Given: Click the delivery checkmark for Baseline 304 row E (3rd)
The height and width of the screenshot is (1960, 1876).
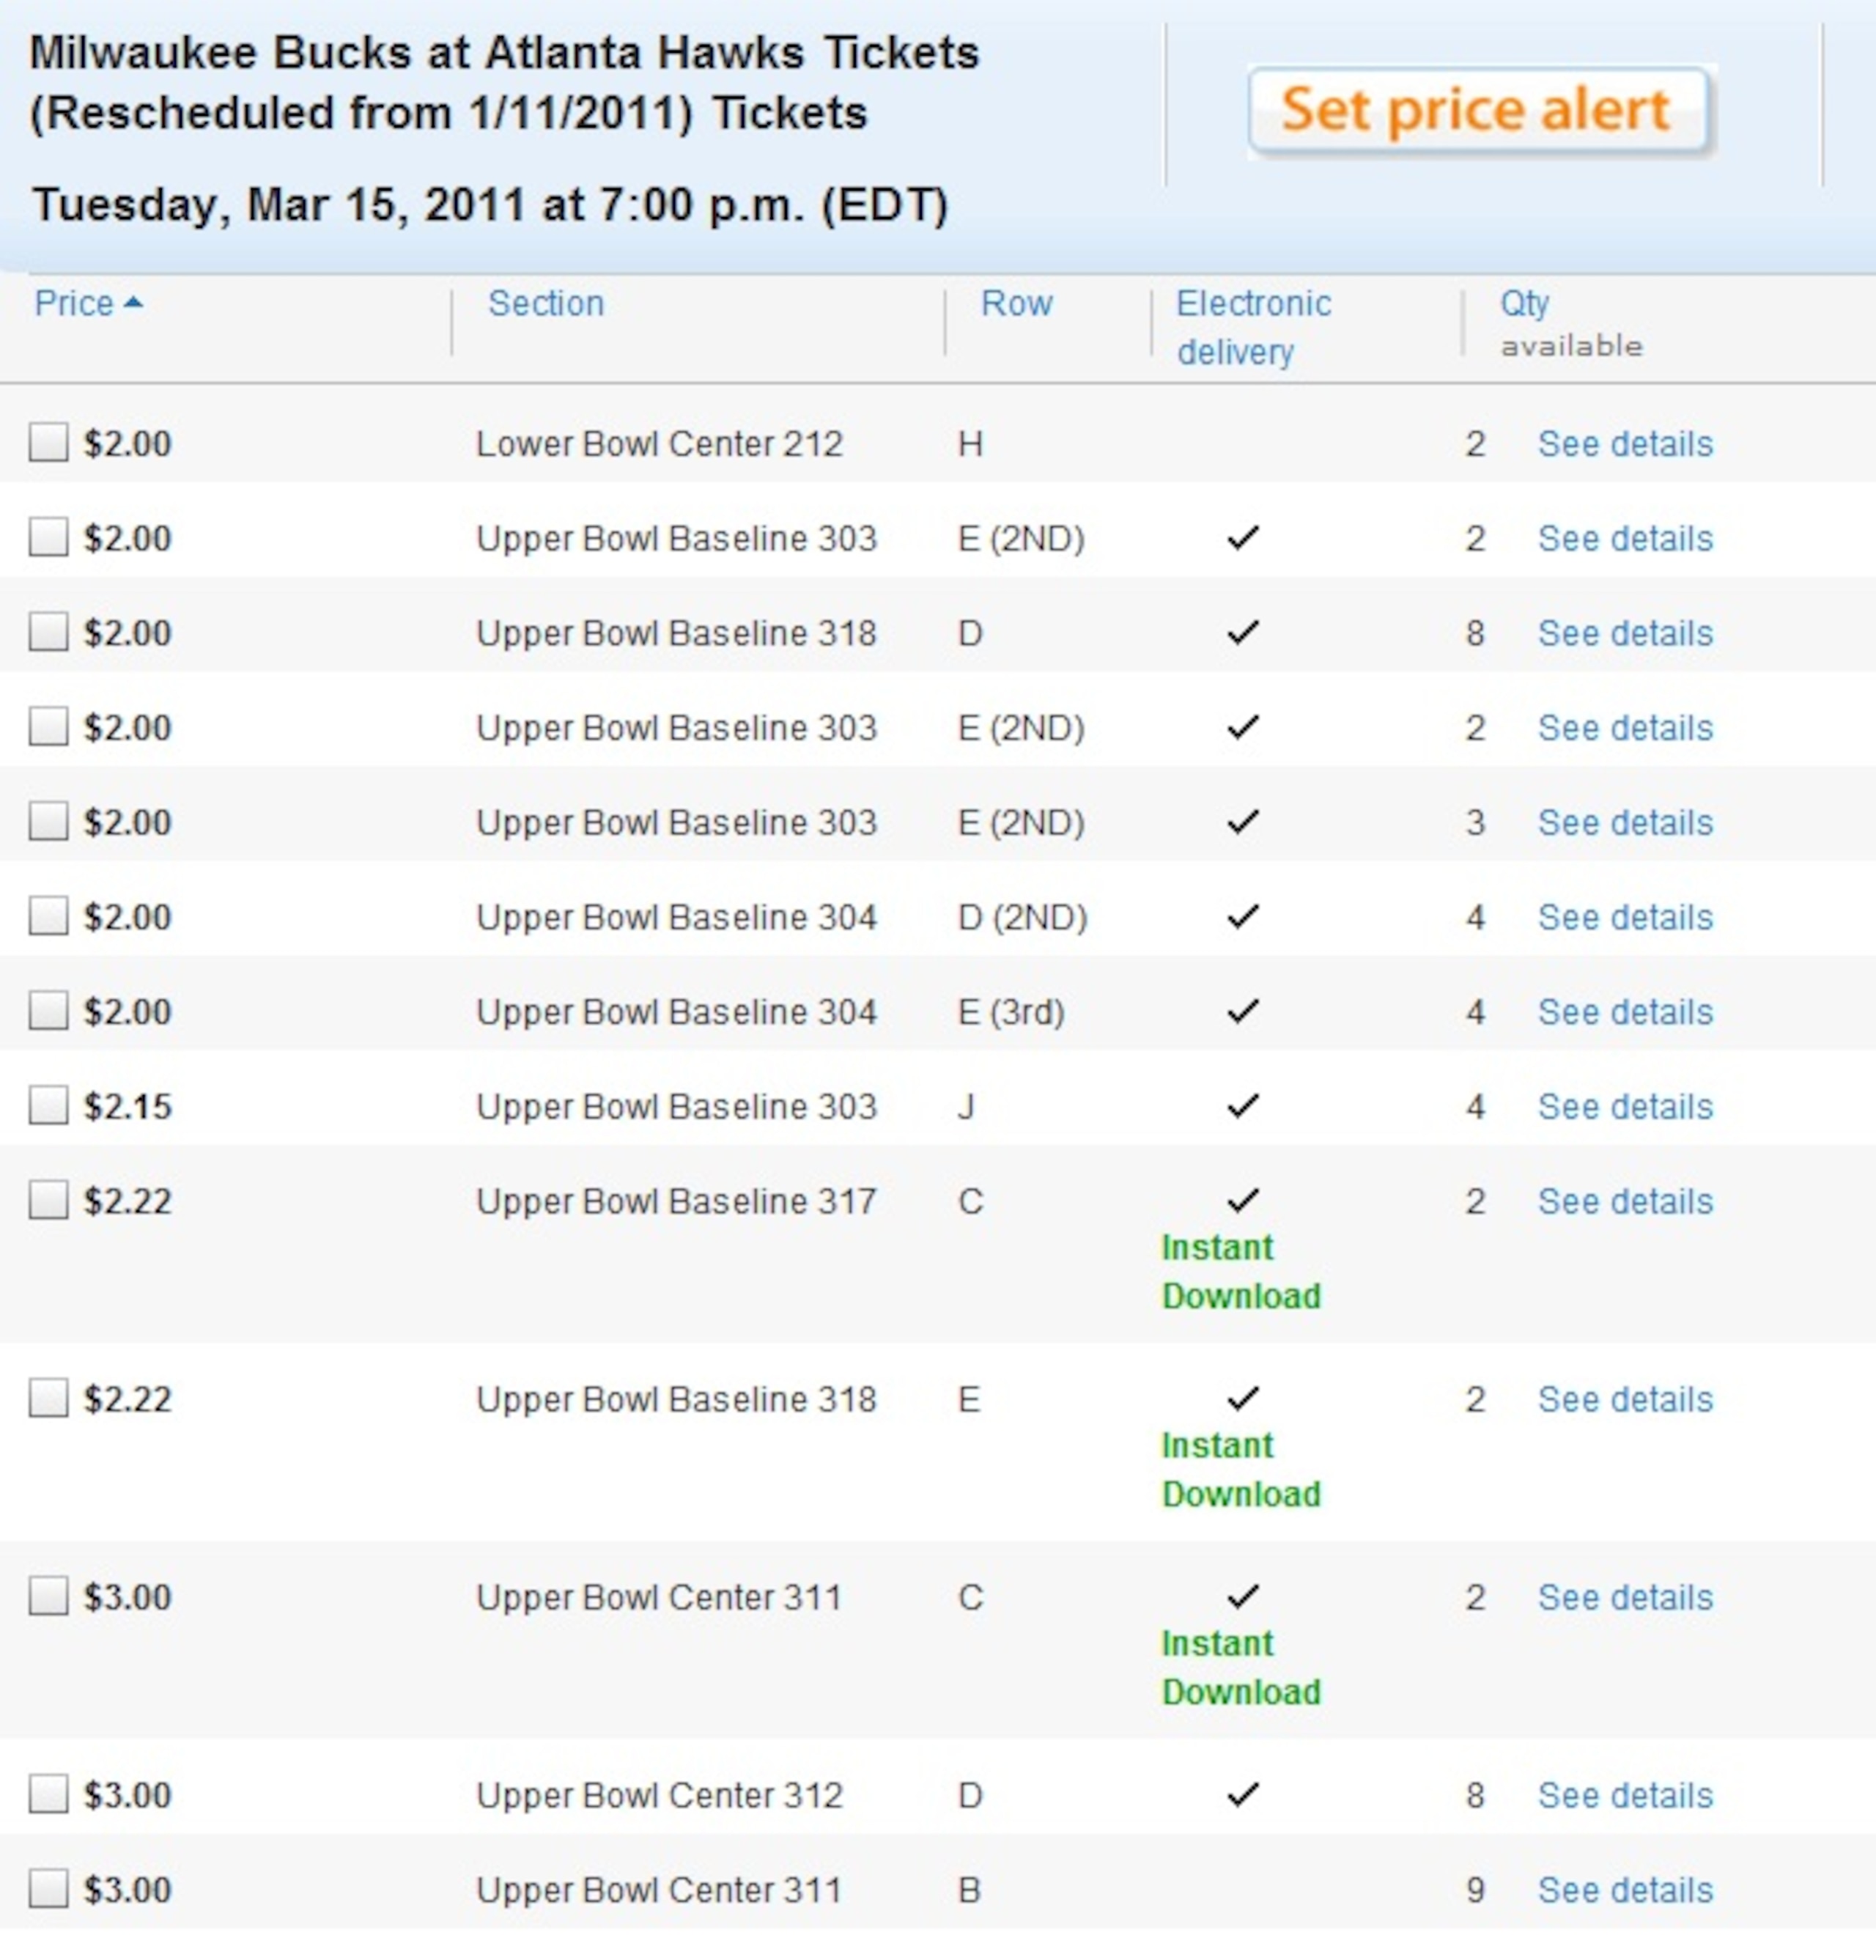Looking at the screenshot, I should 1242,1011.
